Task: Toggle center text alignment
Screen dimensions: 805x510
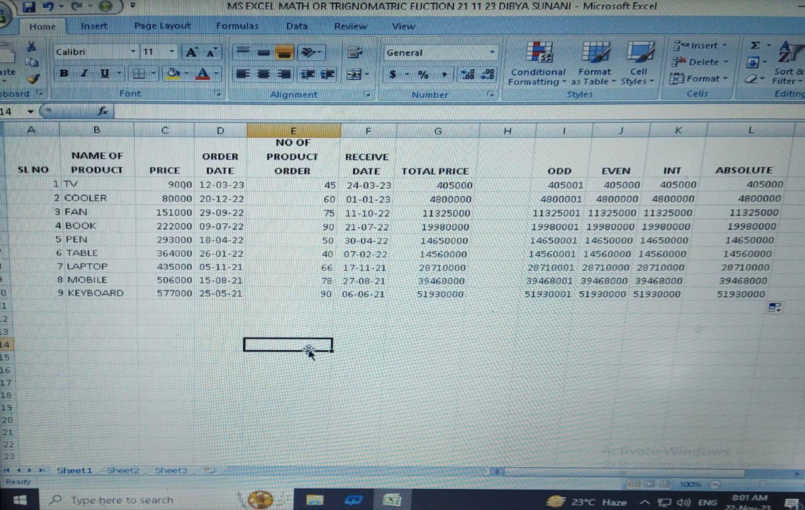Action: click(264, 74)
